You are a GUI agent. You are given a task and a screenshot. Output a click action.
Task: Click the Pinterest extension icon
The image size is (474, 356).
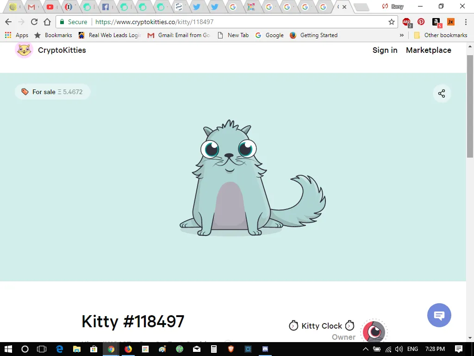coord(421,22)
